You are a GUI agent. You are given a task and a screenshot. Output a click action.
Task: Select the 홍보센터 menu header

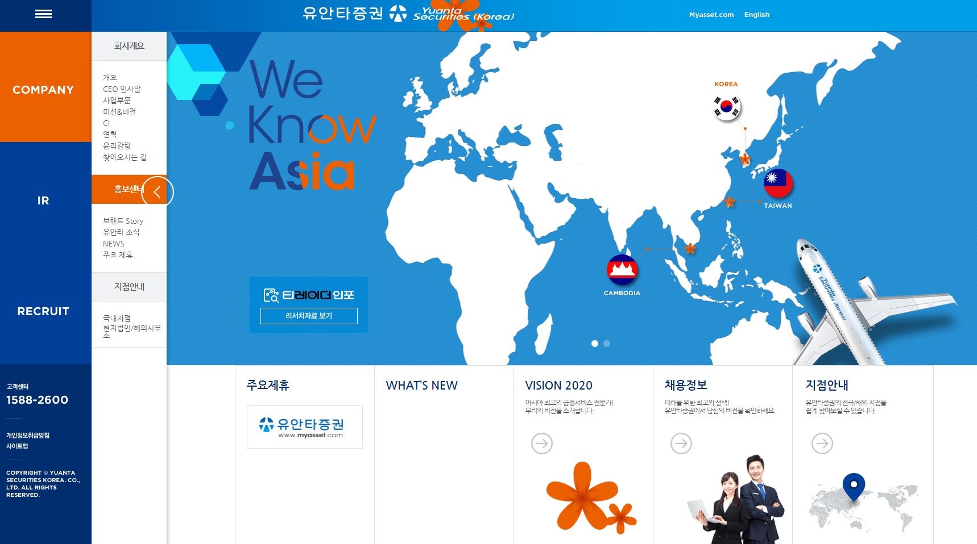coord(129,189)
